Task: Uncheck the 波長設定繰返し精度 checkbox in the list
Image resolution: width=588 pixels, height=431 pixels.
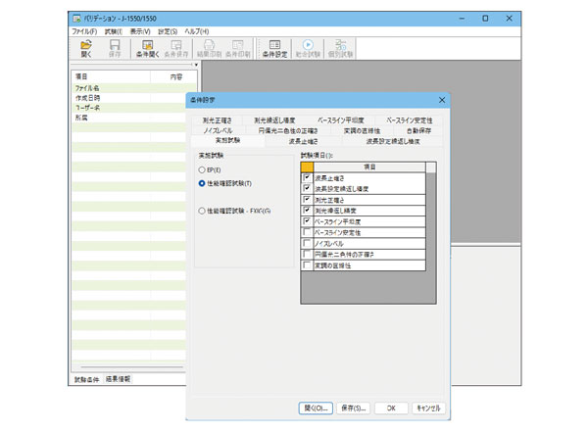Action: (307, 188)
